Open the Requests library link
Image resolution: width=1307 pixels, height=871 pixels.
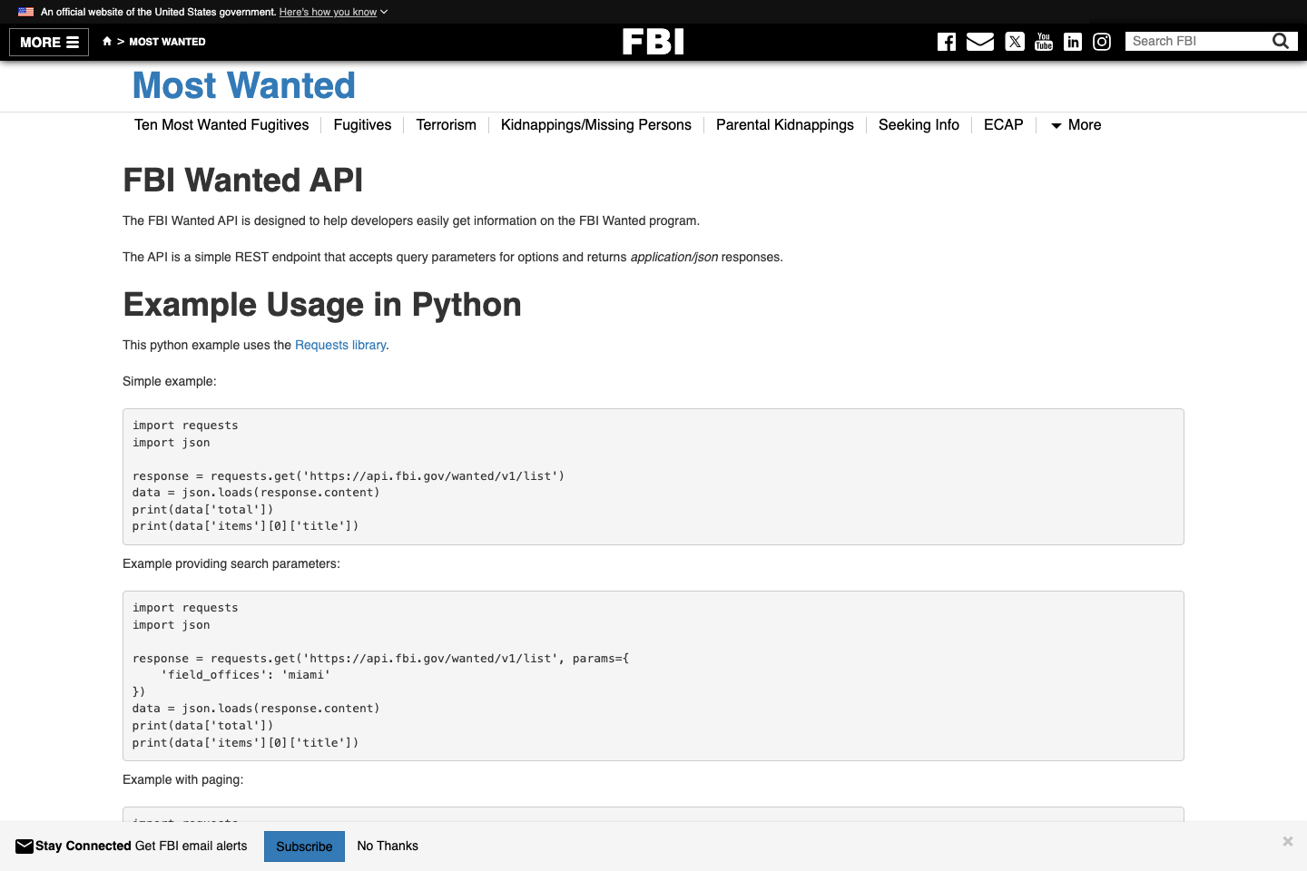[x=340, y=345]
